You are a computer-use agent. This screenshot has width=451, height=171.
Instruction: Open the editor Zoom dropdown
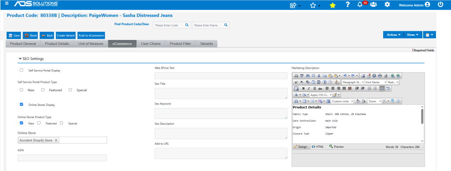374,101
